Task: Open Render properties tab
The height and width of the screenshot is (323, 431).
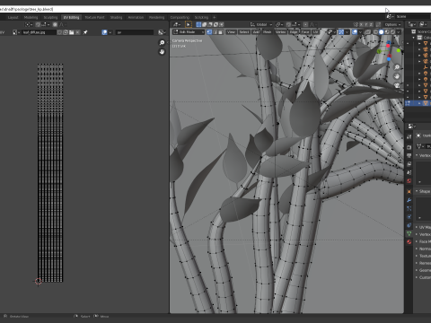Action: [409, 147]
